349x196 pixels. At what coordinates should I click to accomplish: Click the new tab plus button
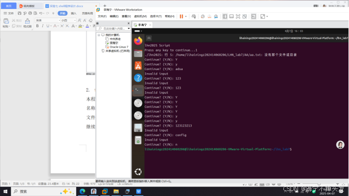pos(104,6)
